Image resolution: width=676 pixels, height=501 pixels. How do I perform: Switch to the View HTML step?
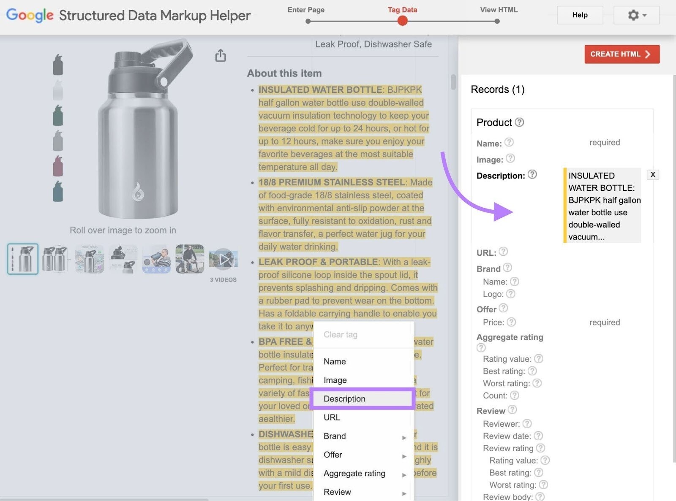point(499,9)
